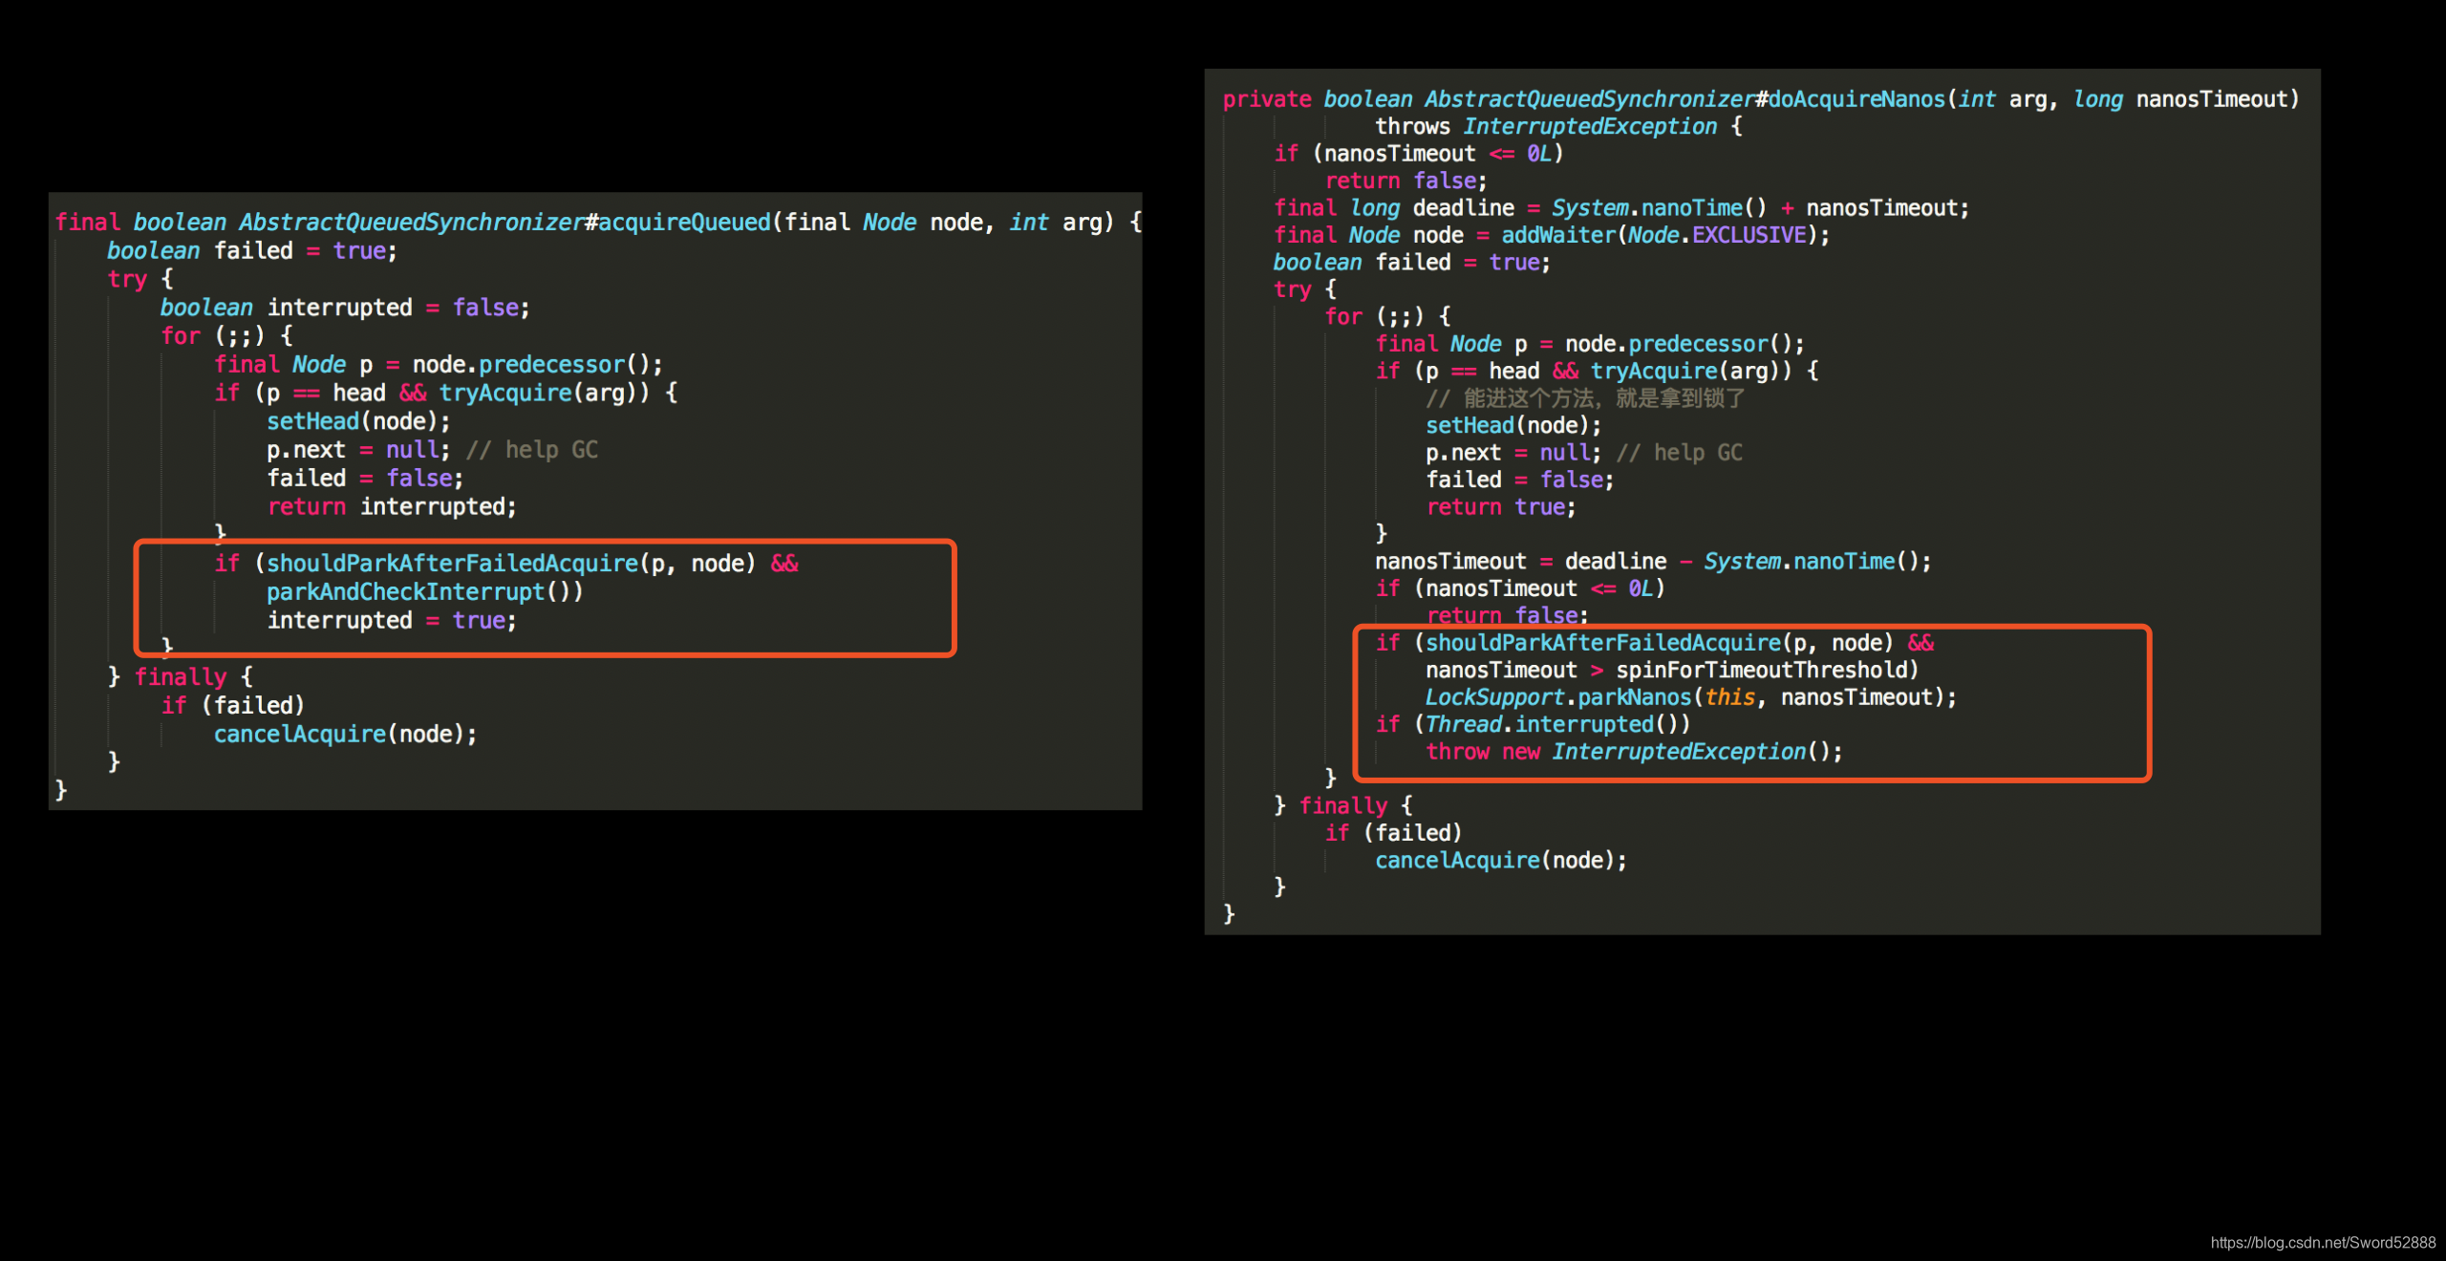Click 'addWaiter(Node.EXCLUSIVE)' call
This screenshot has width=2446, height=1261.
pyautogui.click(x=1660, y=235)
